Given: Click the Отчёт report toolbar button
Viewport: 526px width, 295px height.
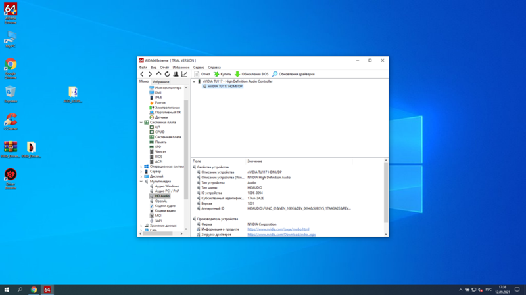Looking at the screenshot, I should click(203, 74).
